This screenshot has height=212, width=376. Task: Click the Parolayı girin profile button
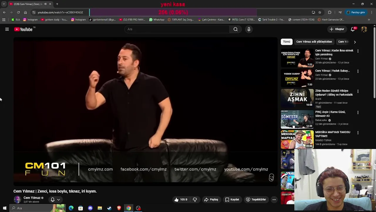356,12
